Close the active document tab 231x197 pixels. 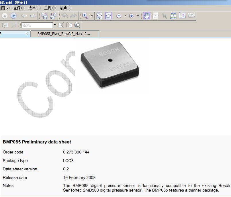point(27,34)
